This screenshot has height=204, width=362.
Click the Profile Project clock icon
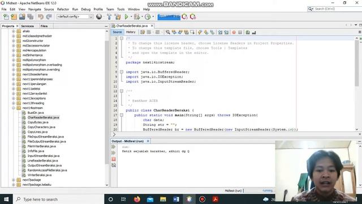pos(148,16)
